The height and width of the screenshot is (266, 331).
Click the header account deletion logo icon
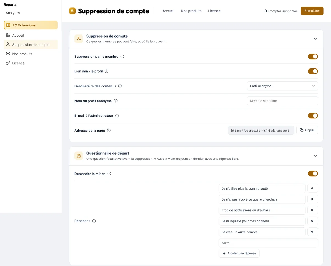(x=72, y=11)
